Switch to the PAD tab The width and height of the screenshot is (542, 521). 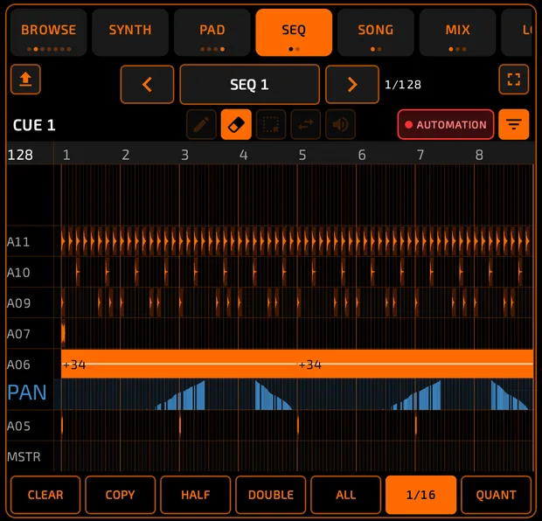coord(212,32)
